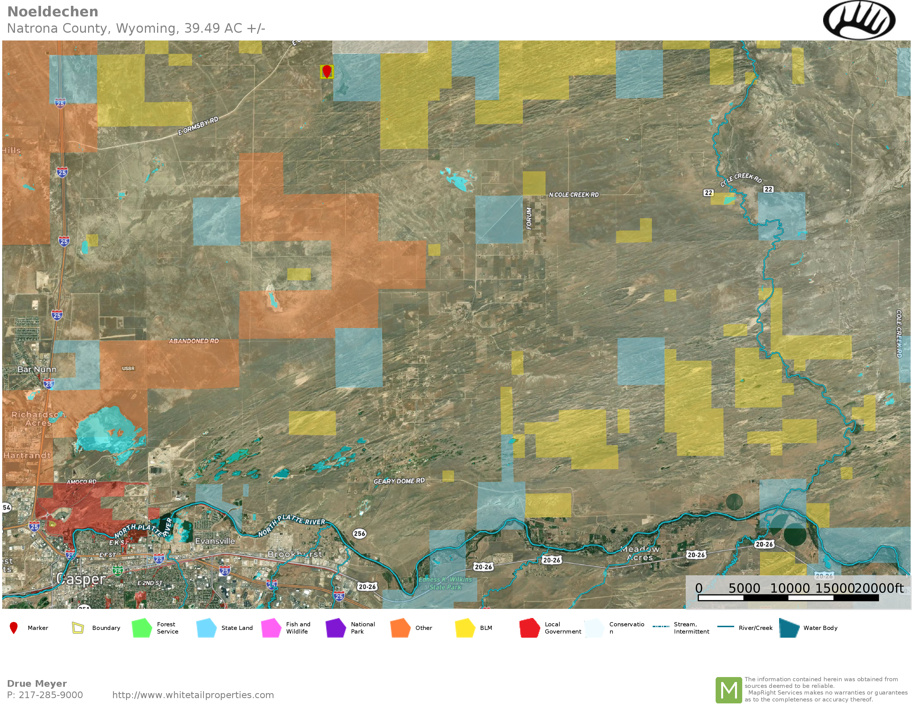The height and width of the screenshot is (707, 914).
Task: Click the red property marker pin on map
Action: [326, 71]
